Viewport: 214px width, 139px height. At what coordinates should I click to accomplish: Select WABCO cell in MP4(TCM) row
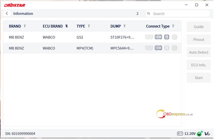[49, 48]
